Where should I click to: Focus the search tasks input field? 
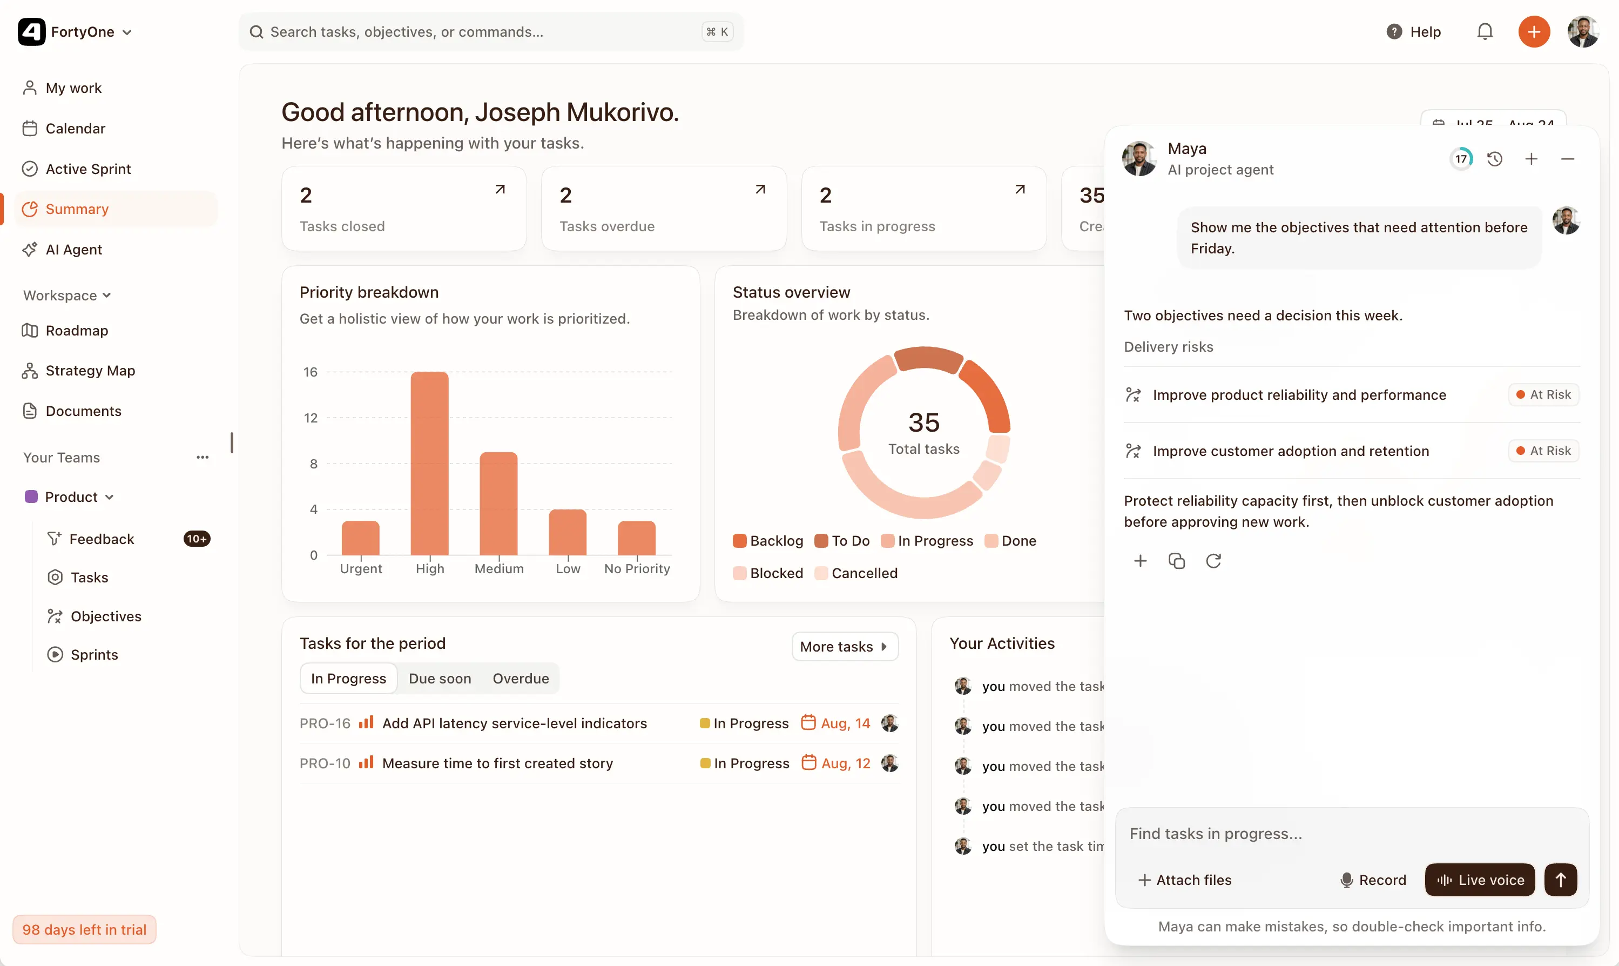[491, 32]
